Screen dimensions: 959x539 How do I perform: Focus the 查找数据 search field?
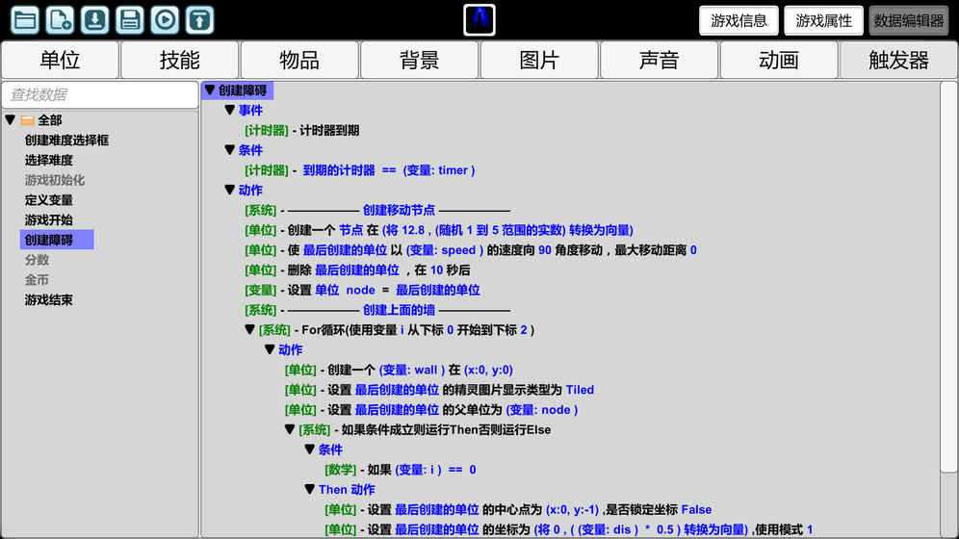point(100,94)
